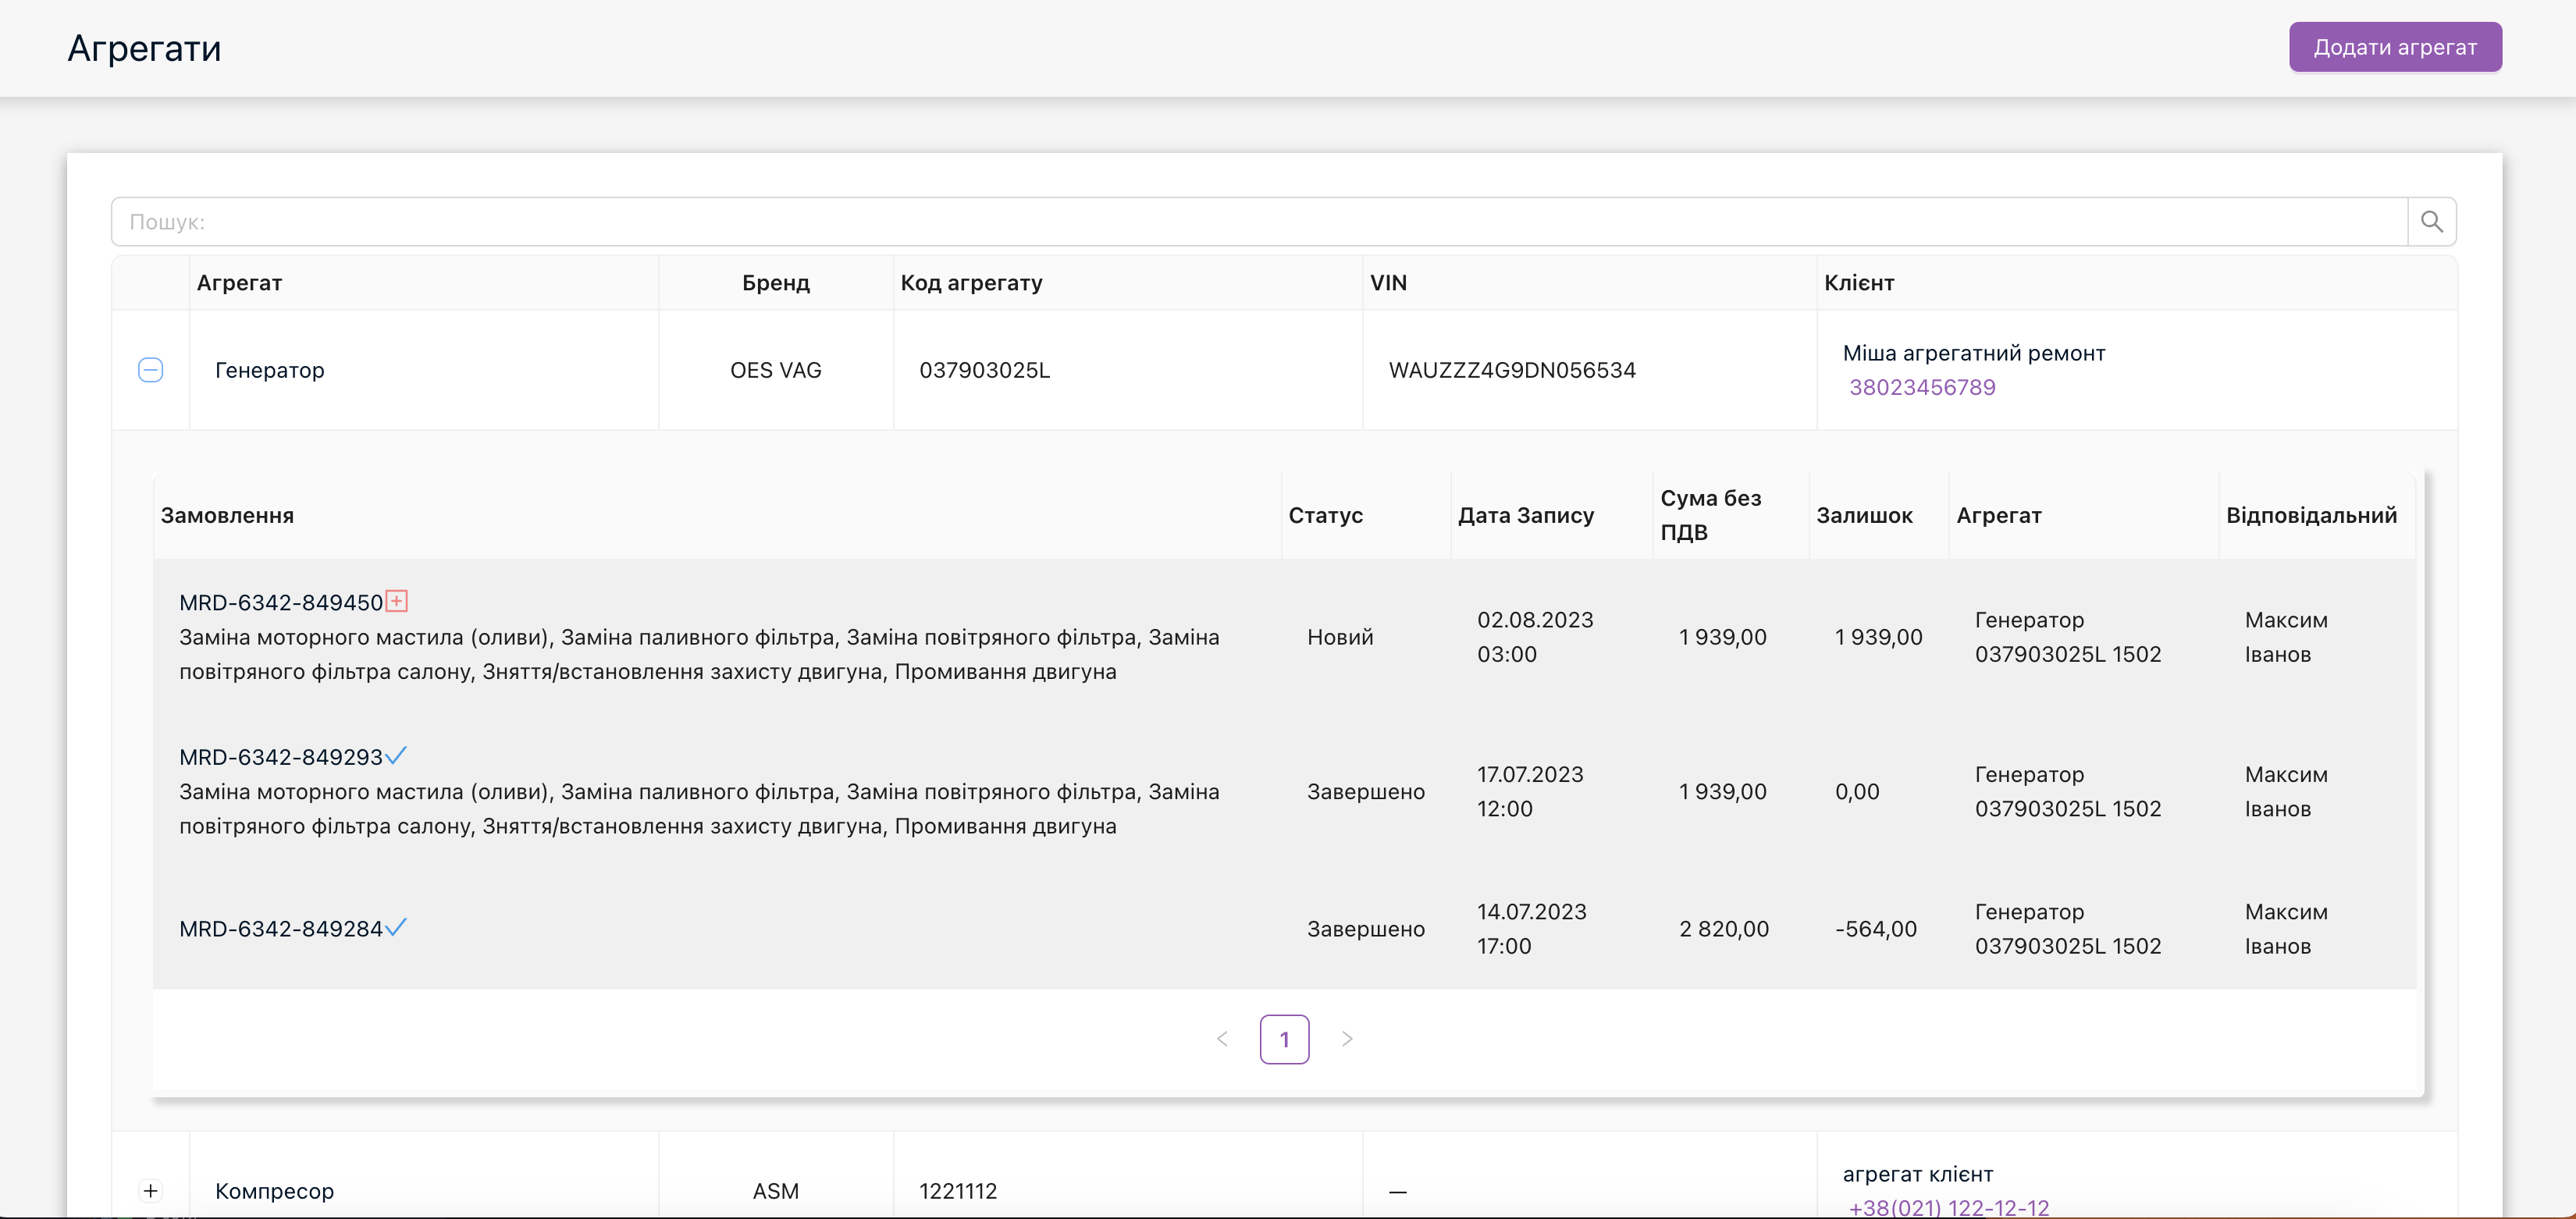Click Додати агрегат button

pos(2395,47)
